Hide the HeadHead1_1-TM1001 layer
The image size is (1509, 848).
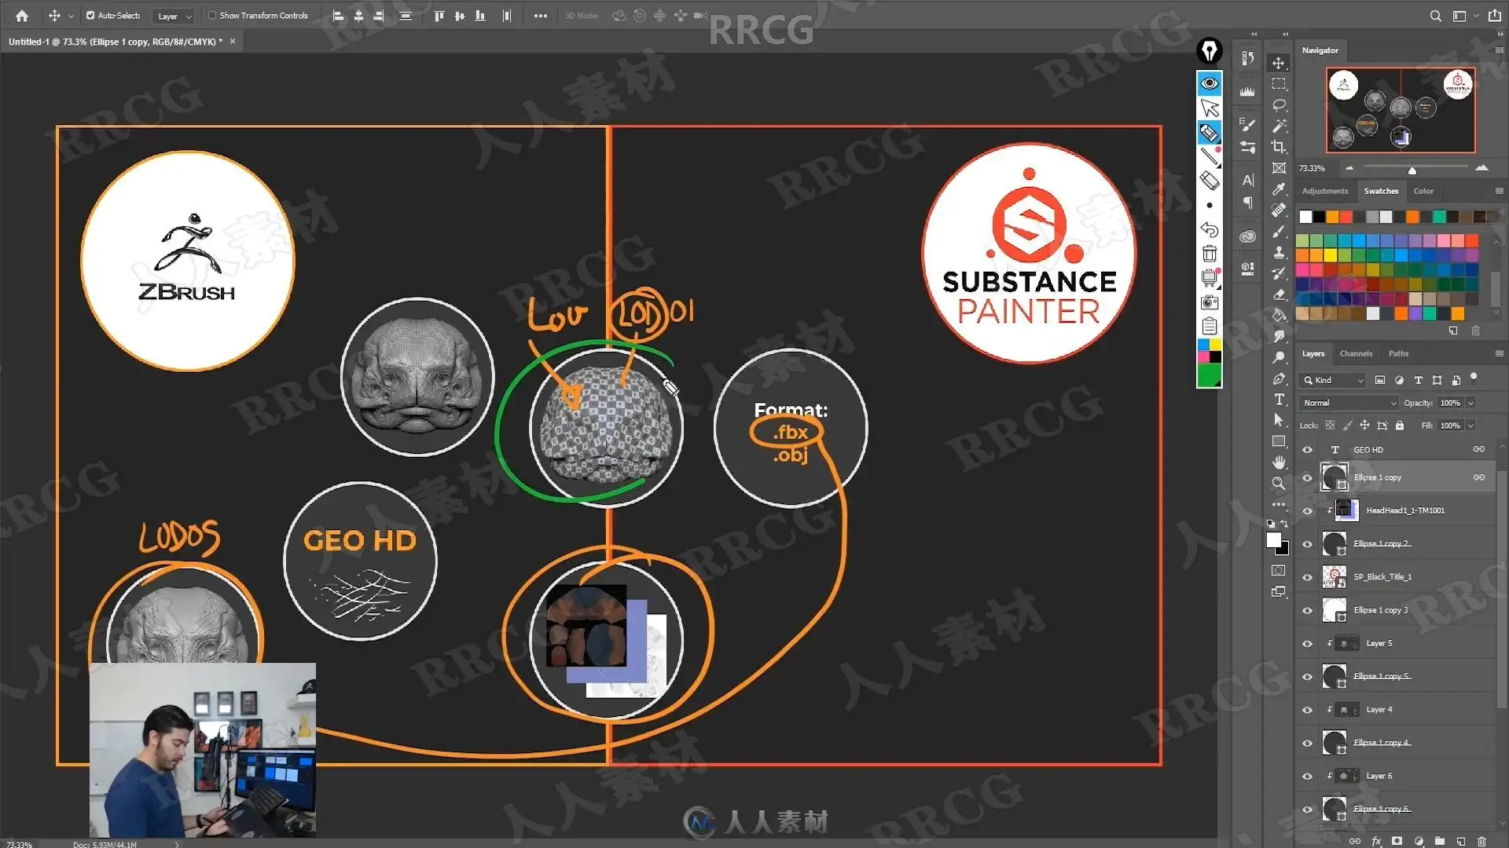click(1308, 510)
